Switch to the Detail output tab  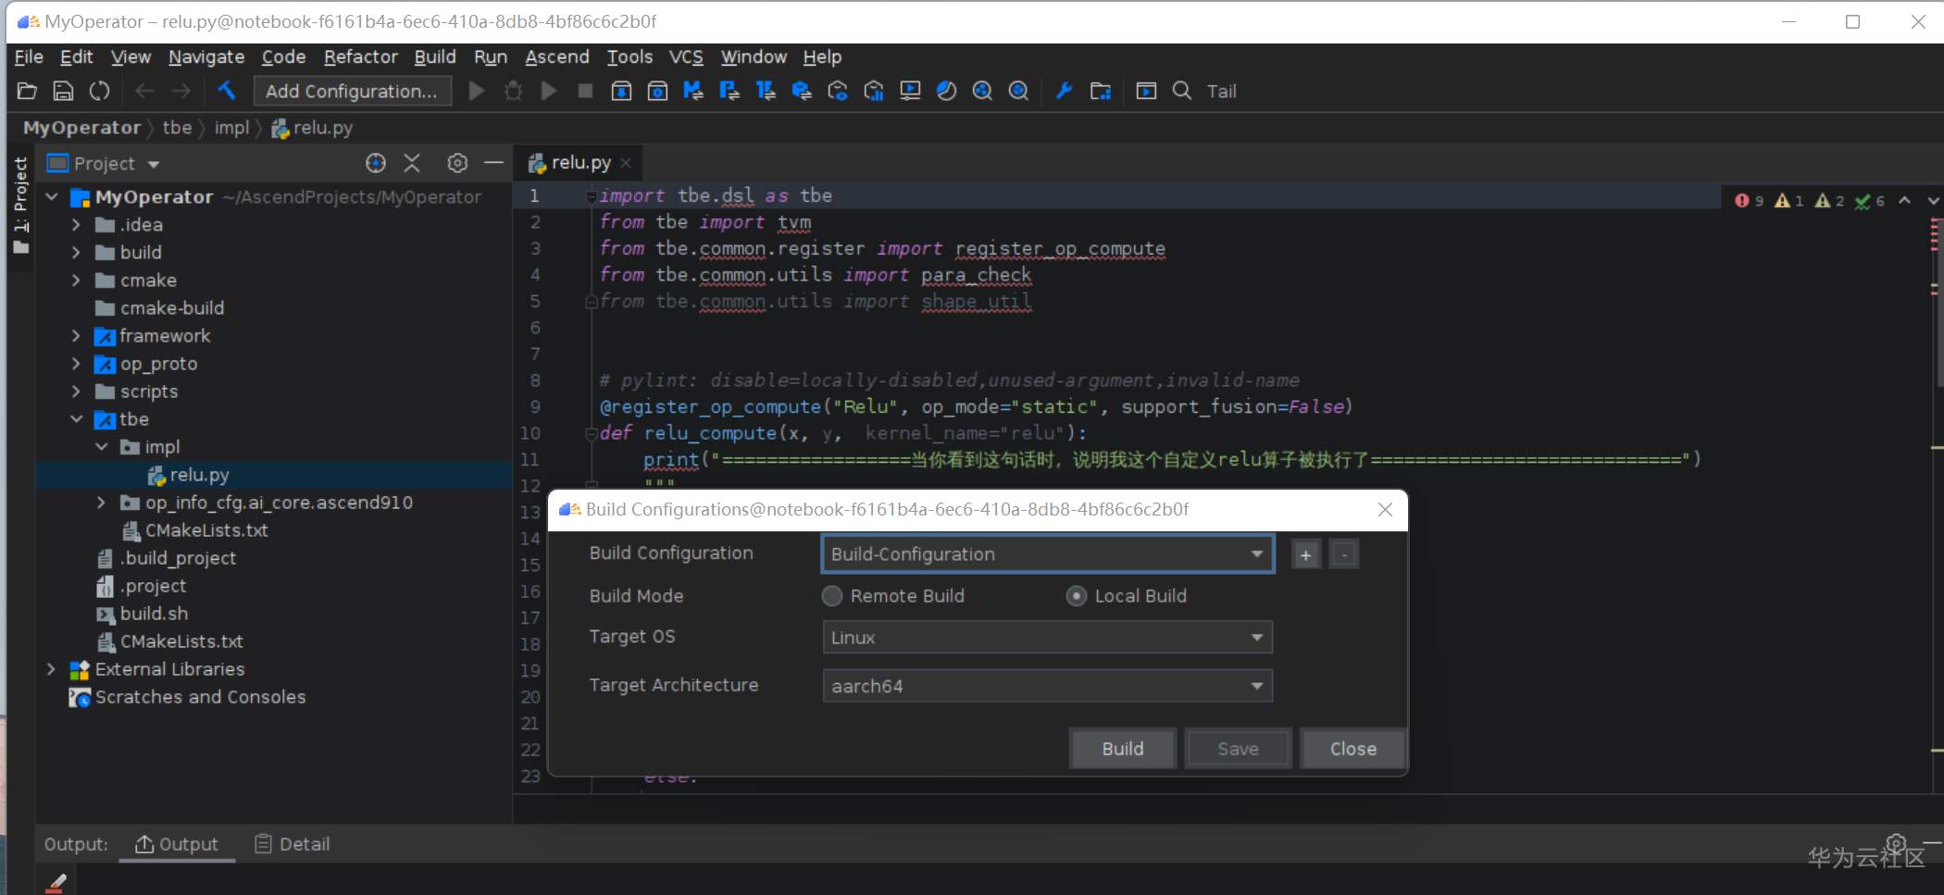[x=293, y=844]
